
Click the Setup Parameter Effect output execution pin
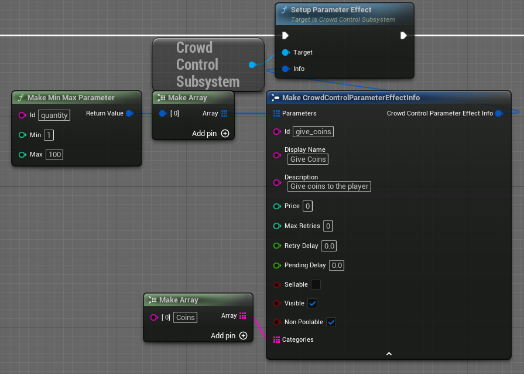coord(403,35)
